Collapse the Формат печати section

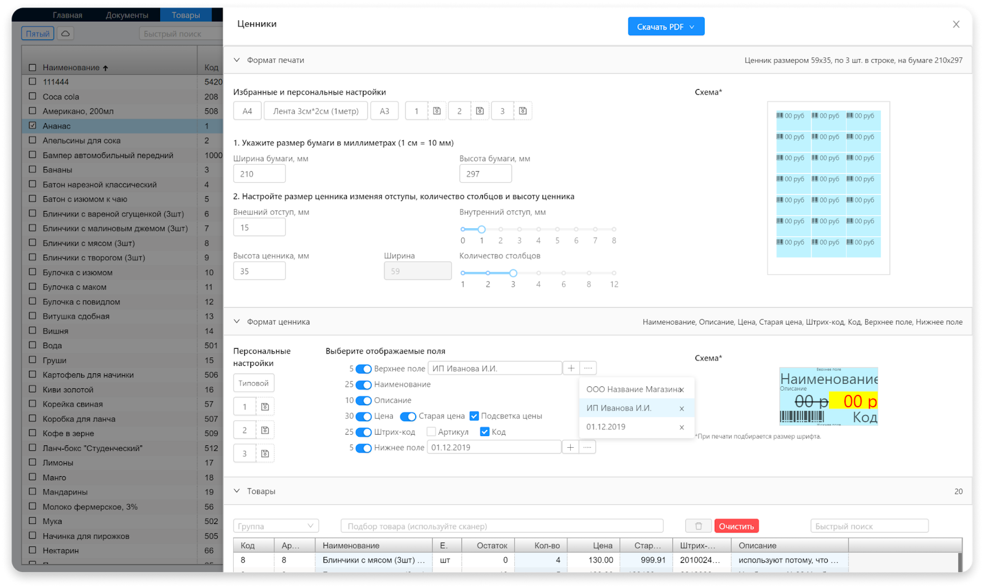click(x=237, y=60)
